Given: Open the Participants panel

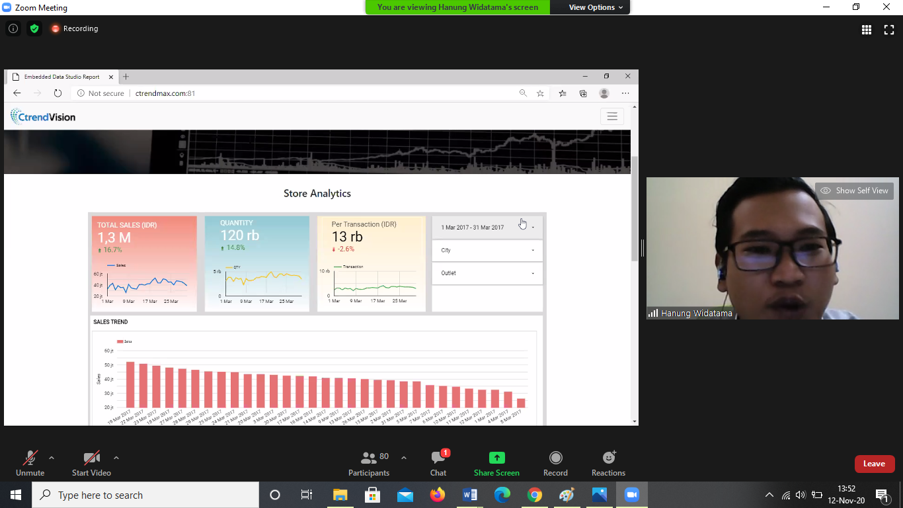Looking at the screenshot, I should click(369, 464).
